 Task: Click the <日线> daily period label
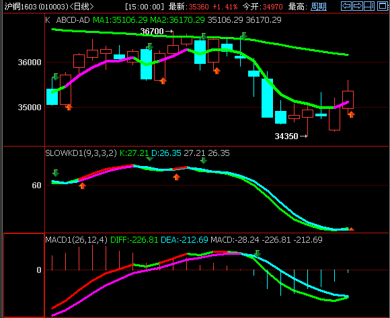81,7
